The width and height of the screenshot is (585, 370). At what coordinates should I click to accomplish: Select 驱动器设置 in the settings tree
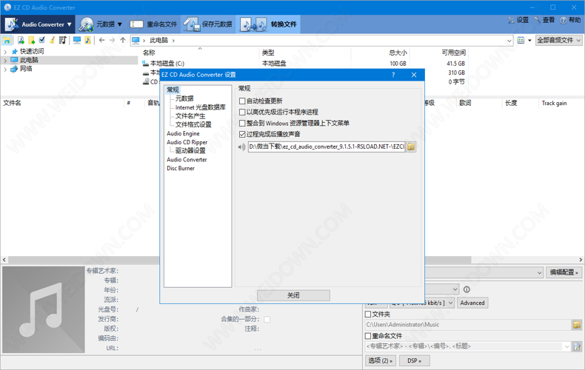click(x=190, y=151)
